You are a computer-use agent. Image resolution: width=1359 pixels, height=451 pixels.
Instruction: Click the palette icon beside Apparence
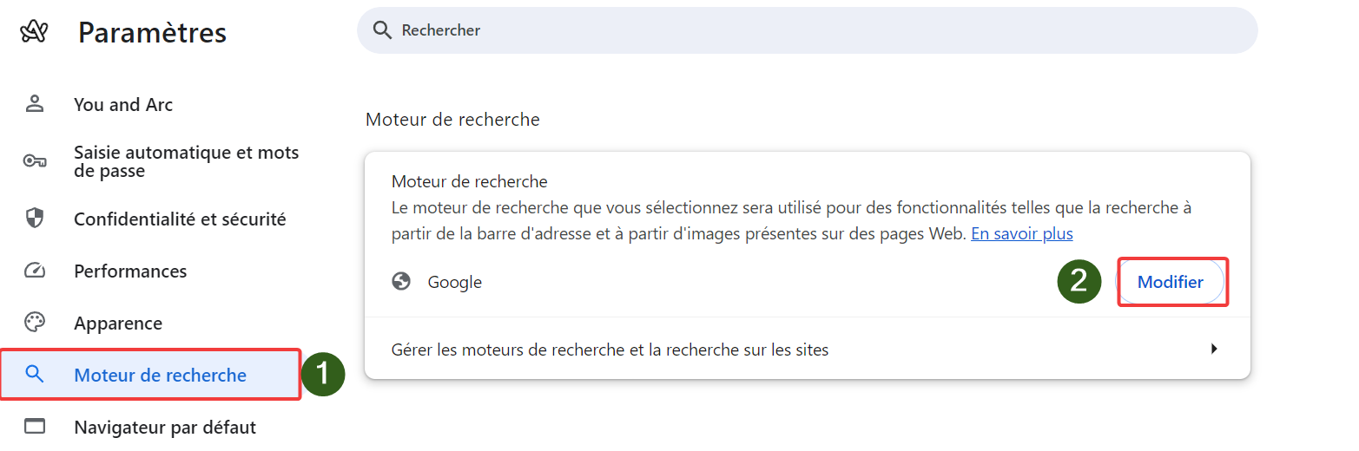35,323
